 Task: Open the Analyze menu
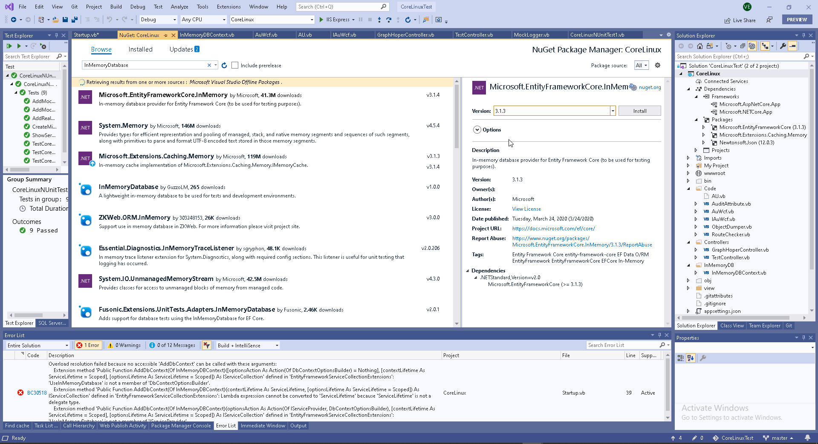click(x=179, y=7)
